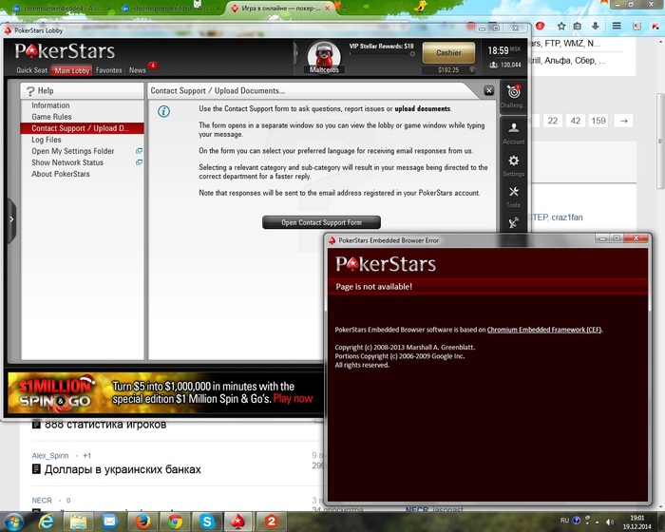Close the Contact Support panel with X icon
Screen dimensions: 665x532
[489, 90]
